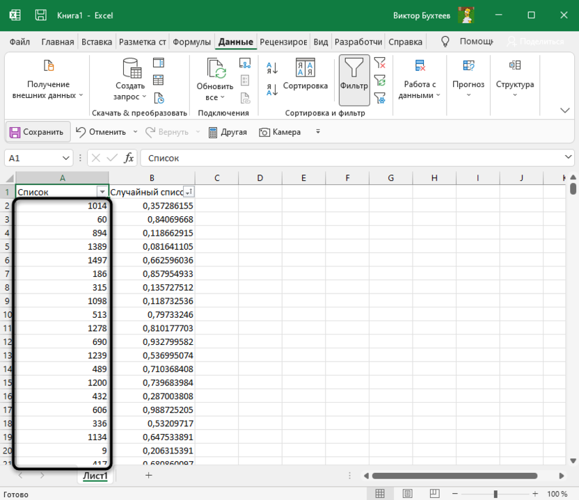The height and width of the screenshot is (500, 579).
Task: Click the Сохранить quick access button
Action: (38, 131)
